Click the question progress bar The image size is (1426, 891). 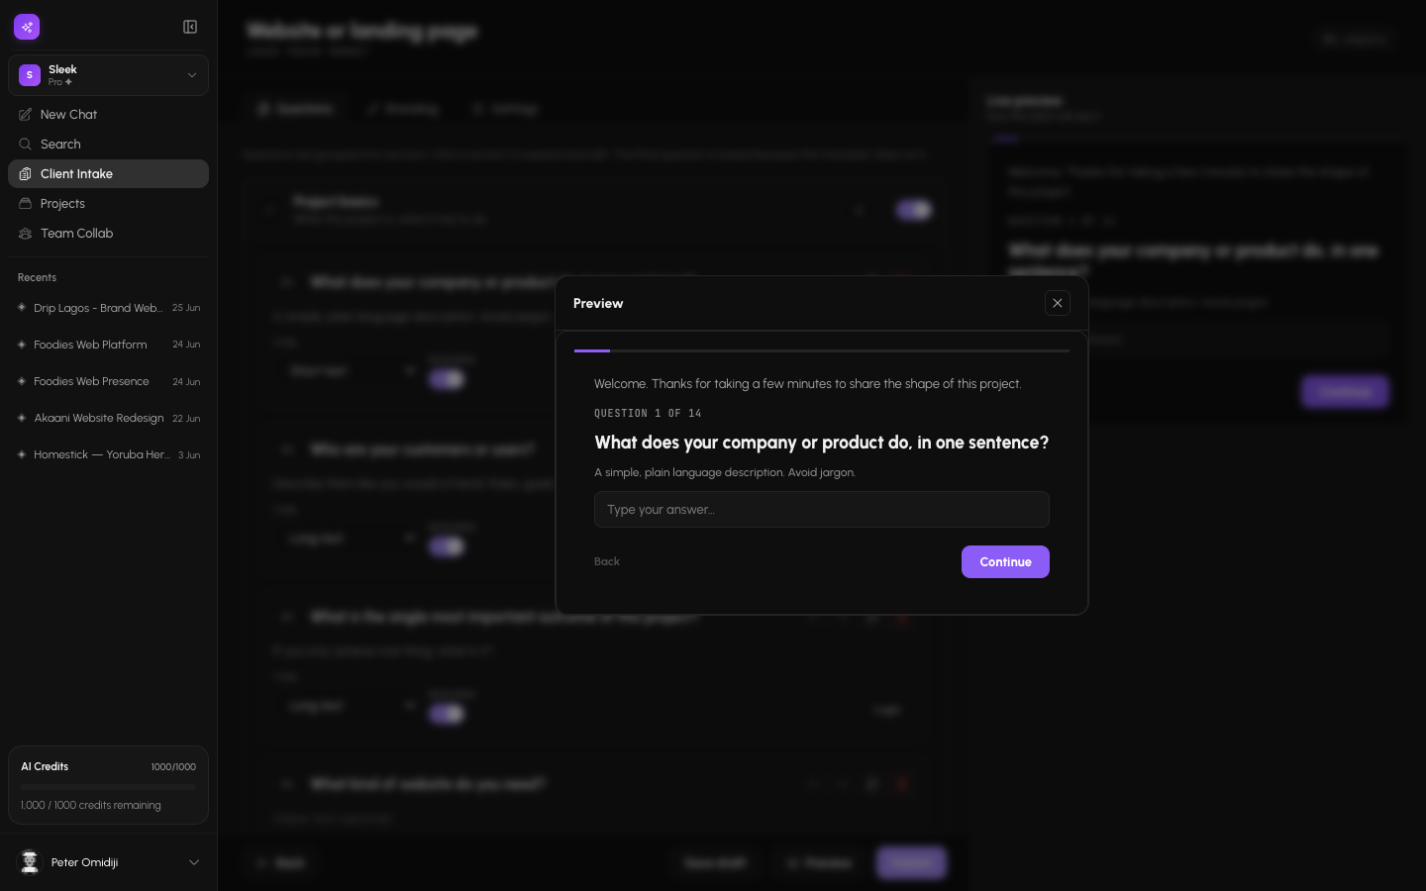822,350
